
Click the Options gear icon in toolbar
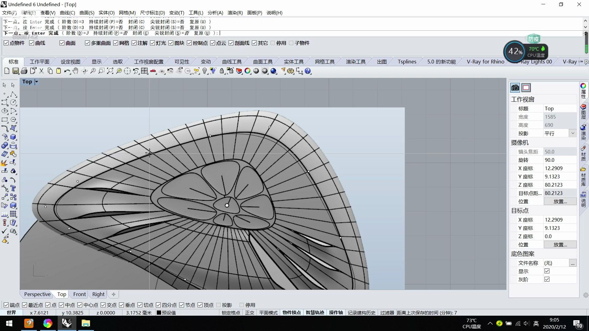[x=290, y=71]
